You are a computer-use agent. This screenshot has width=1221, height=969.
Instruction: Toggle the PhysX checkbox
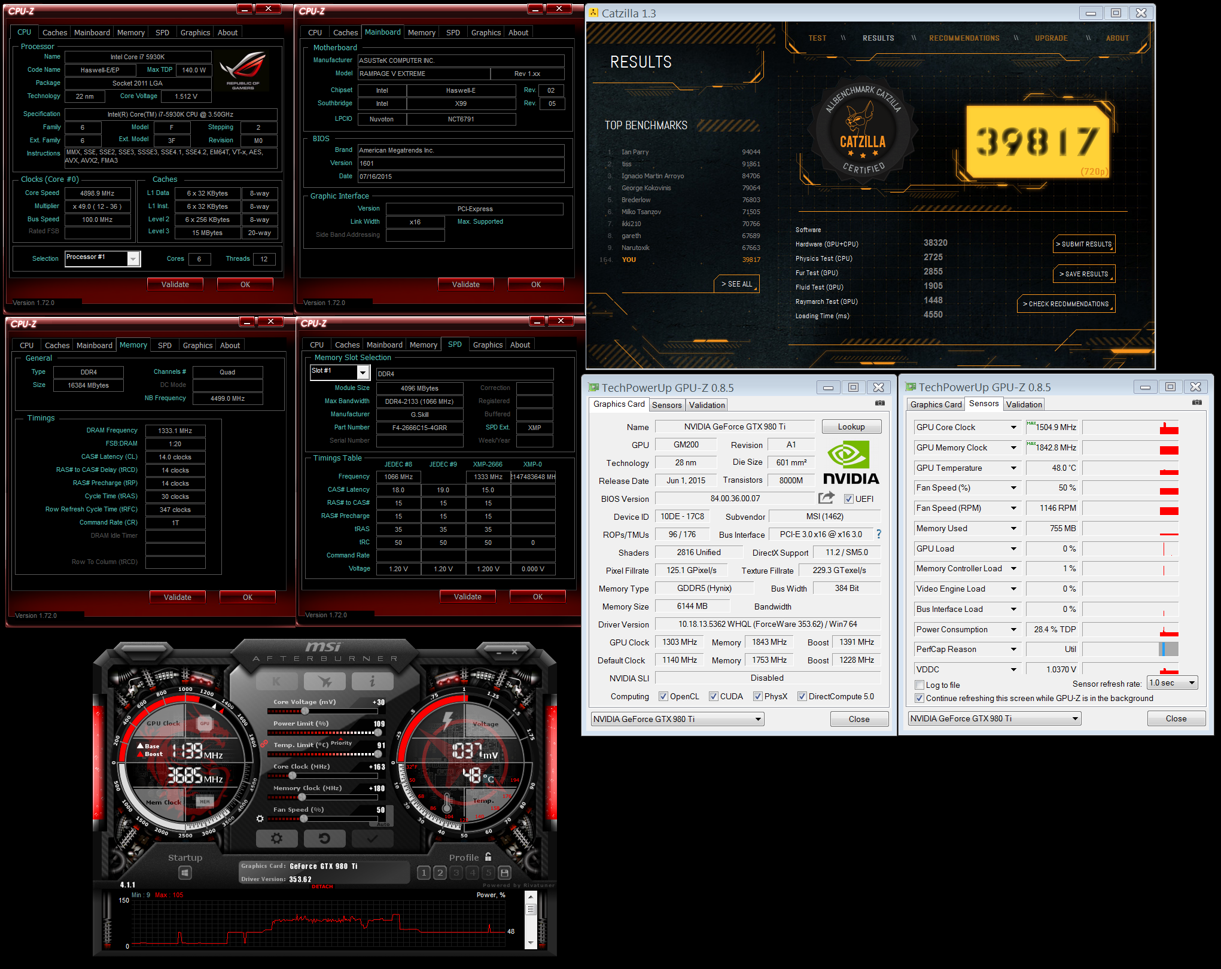757,696
